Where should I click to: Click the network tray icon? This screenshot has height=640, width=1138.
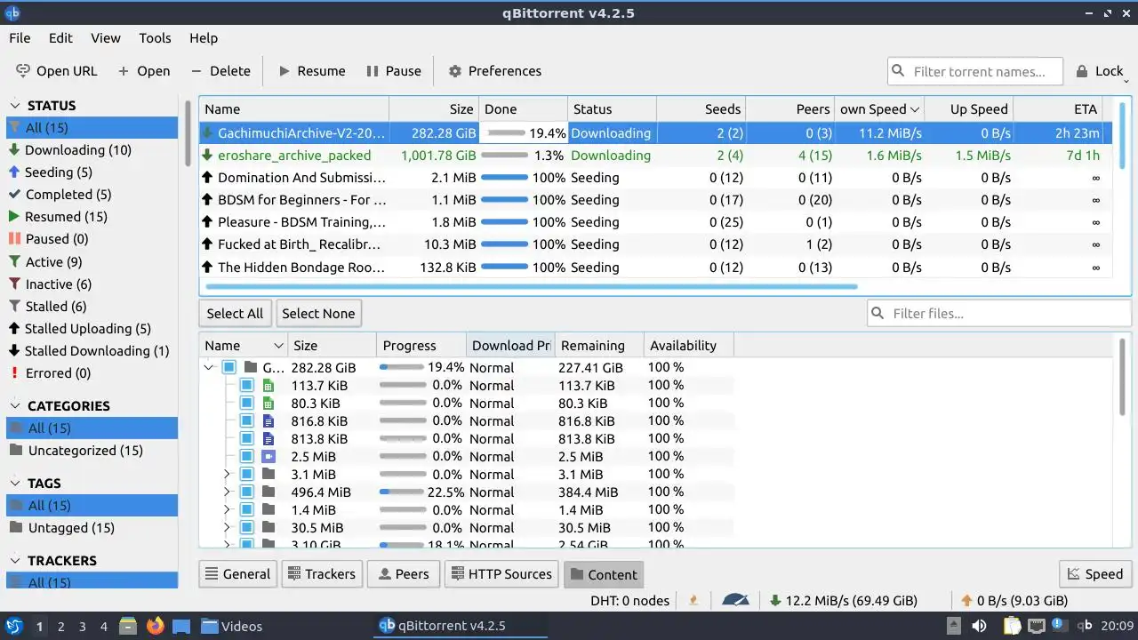(x=1037, y=626)
